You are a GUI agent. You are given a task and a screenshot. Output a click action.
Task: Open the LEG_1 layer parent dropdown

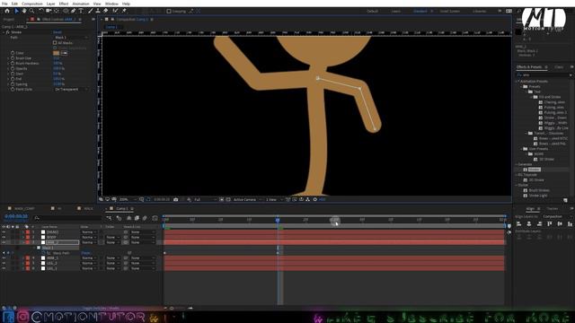pos(142,268)
